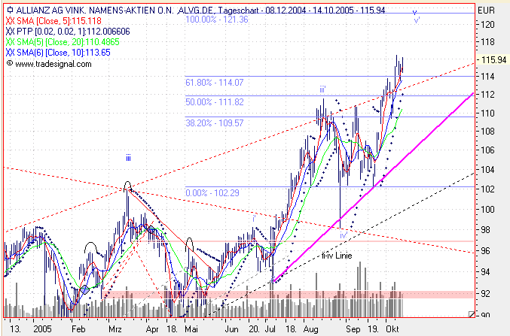The height and width of the screenshot is (336, 510).
Task: Click the Apr label on the date axis
Action: [x=152, y=328]
